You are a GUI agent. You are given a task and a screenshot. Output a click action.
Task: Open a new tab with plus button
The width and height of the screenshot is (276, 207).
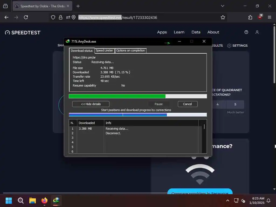78,6
